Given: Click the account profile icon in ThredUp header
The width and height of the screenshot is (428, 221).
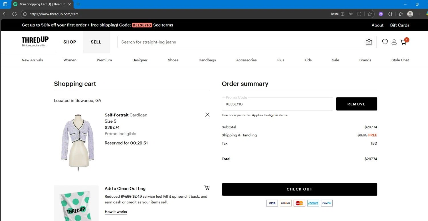Looking at the screenshot, I should (x=394, y=42).
